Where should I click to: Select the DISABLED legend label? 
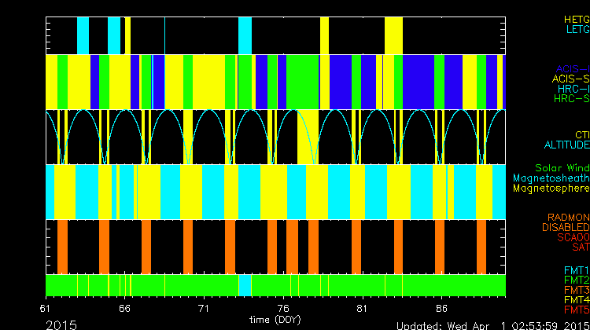click(566, 227)
